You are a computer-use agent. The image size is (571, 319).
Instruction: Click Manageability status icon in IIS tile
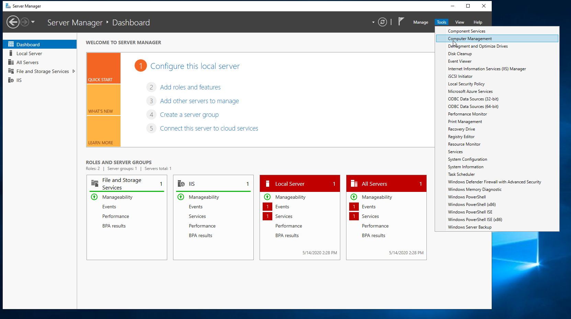click(181, 197)
